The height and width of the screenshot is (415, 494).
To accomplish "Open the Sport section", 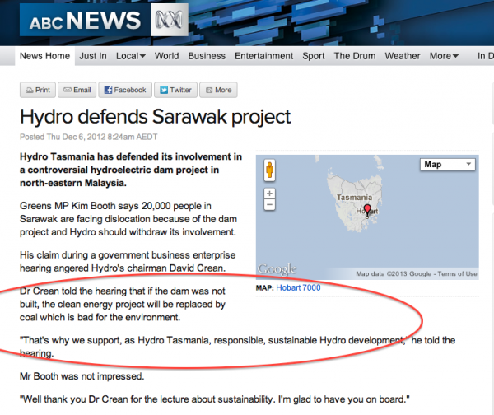I will click(314, 56).
